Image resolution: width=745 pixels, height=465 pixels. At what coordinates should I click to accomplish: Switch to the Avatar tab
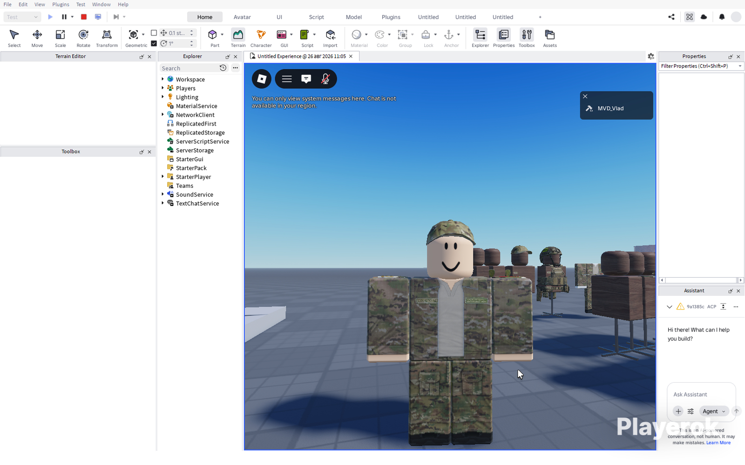tap(242, 17)
